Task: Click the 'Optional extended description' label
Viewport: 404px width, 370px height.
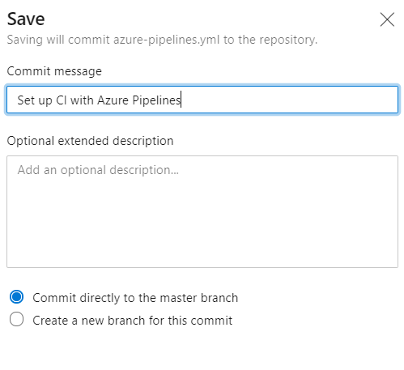Action: pos(90,141)
